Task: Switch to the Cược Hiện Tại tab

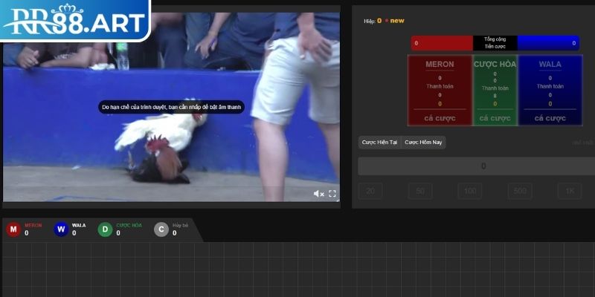Action: coord(379,142)
